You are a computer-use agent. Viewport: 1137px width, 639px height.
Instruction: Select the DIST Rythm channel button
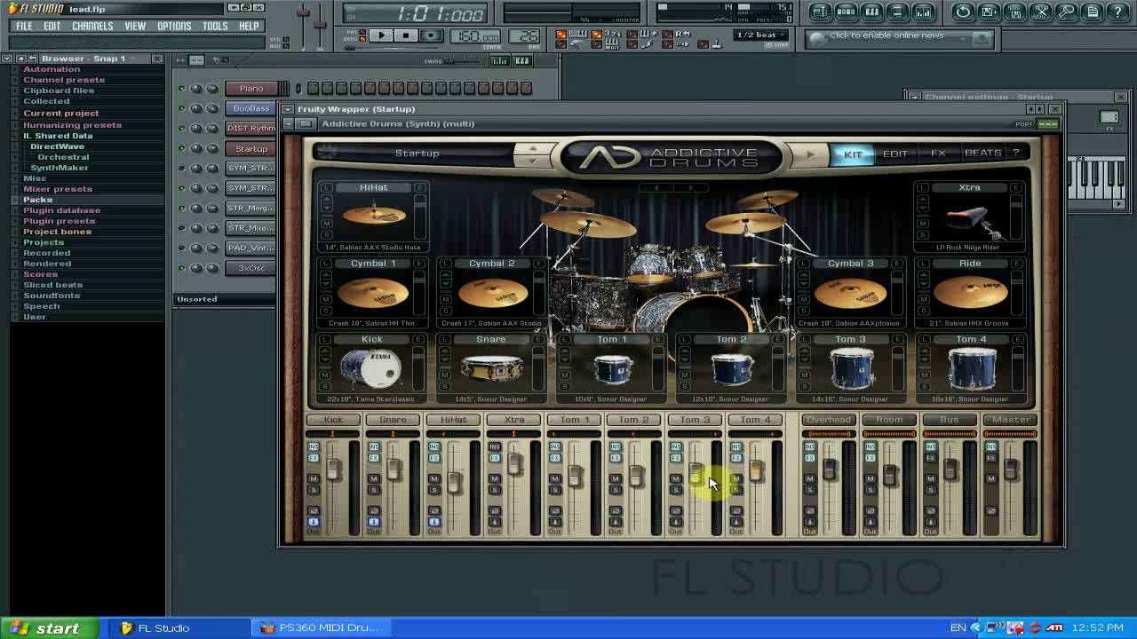[x=251, y=129]
